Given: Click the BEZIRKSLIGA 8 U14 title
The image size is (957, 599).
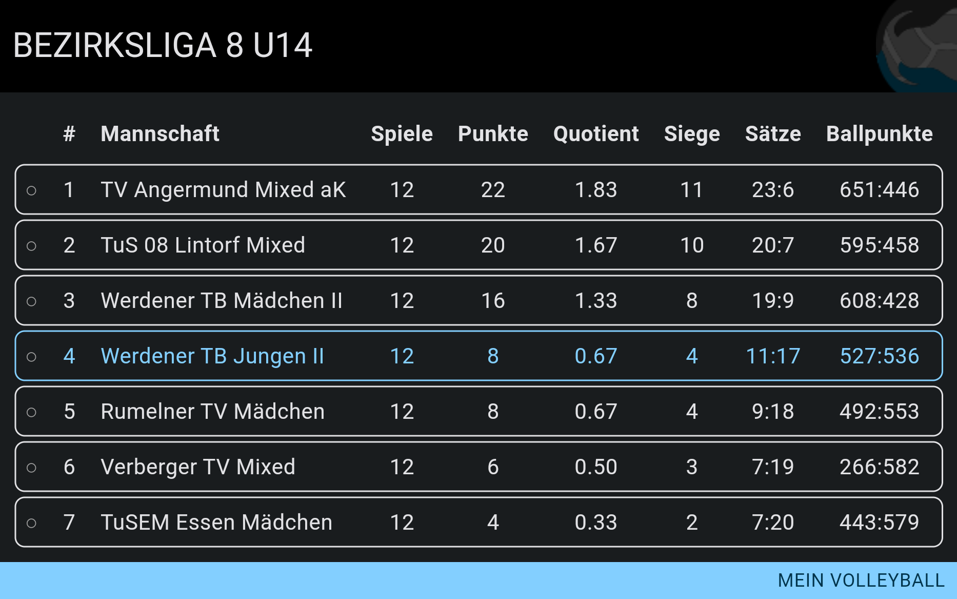Looking at the screenshot, I should [x=163, y=45].
